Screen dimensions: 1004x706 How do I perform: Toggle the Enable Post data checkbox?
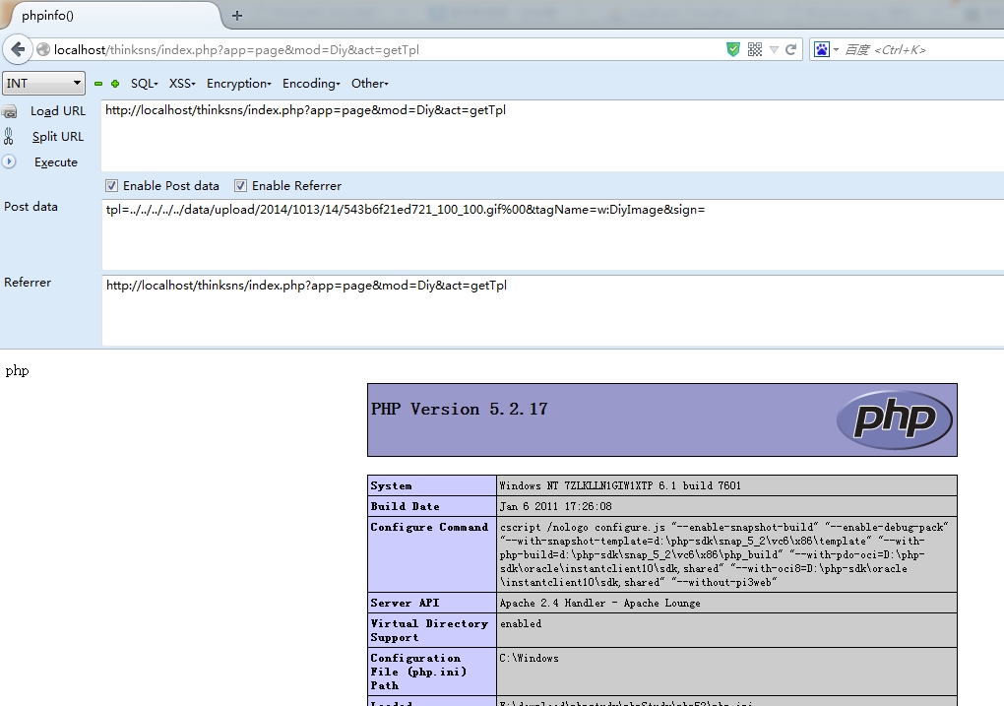[111, 186]
